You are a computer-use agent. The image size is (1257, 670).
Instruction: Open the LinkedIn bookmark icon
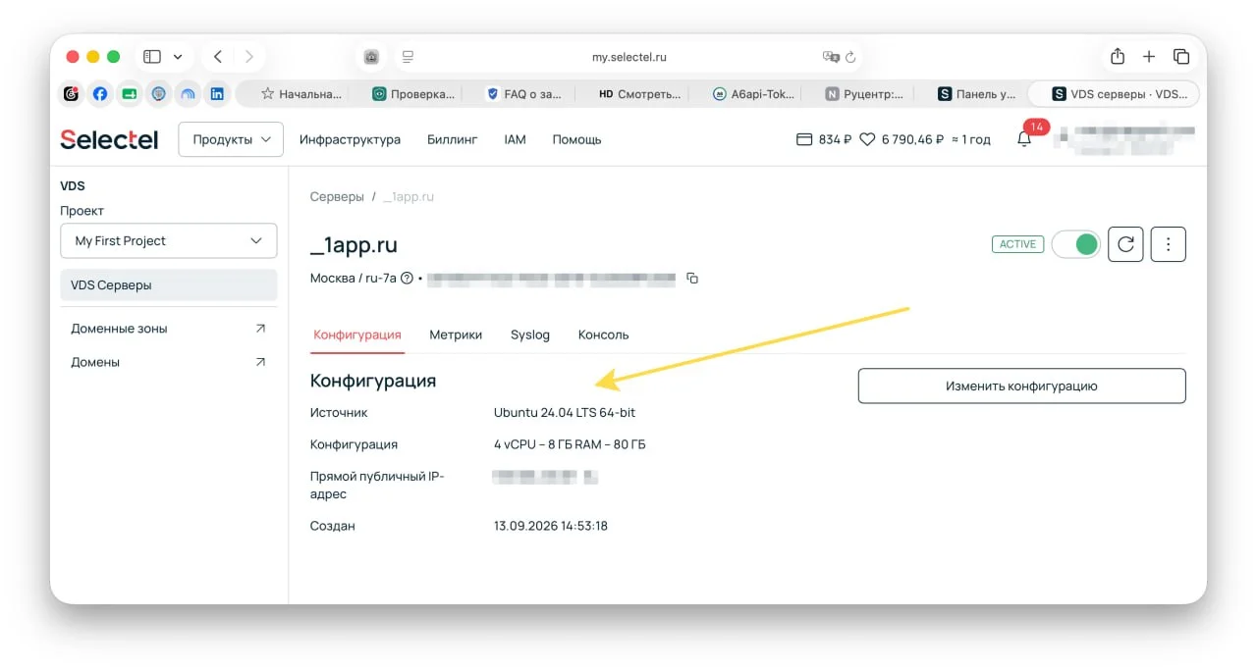click(x=216, y=94)
